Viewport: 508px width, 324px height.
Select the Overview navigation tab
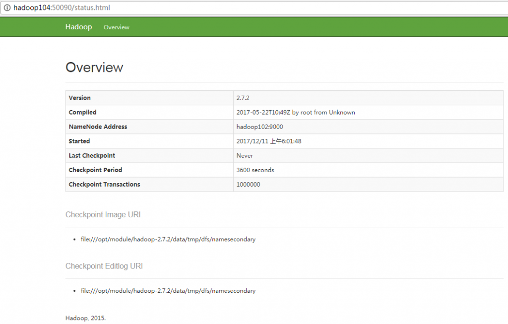click(x=116, y=27)
